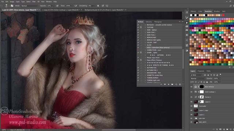Open brush settings icon in options bar

pos(12,6)
